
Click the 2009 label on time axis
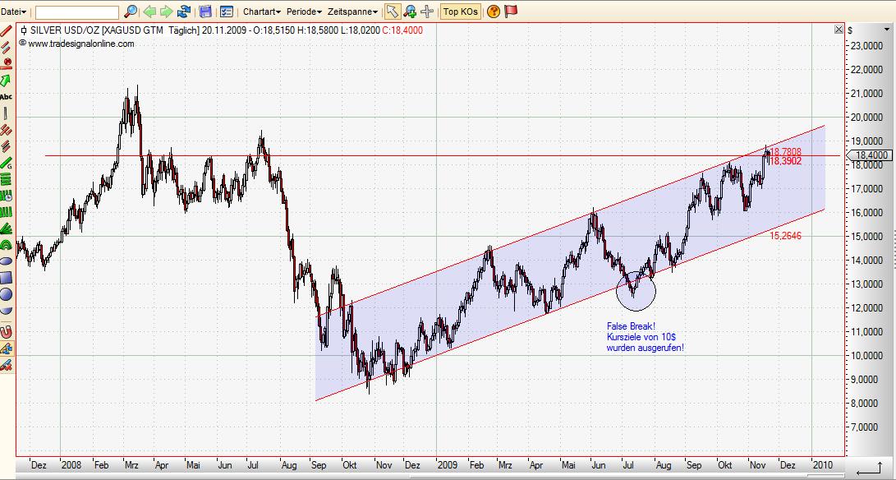(x=448, y=464)
